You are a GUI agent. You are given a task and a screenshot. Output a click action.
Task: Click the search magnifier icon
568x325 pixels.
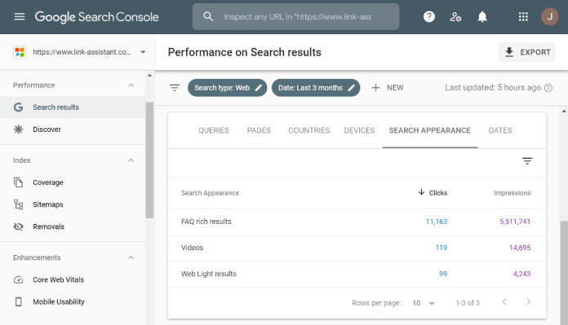point(208,16)
